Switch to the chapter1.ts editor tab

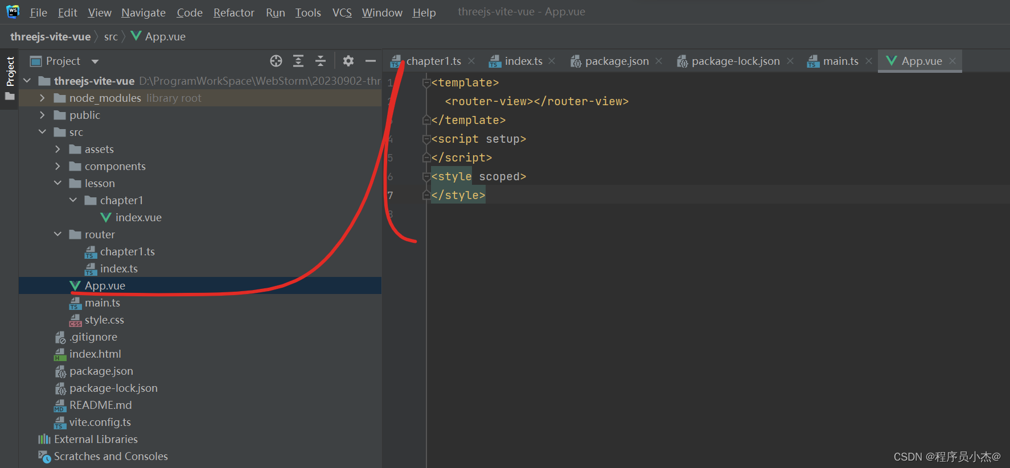433,61
